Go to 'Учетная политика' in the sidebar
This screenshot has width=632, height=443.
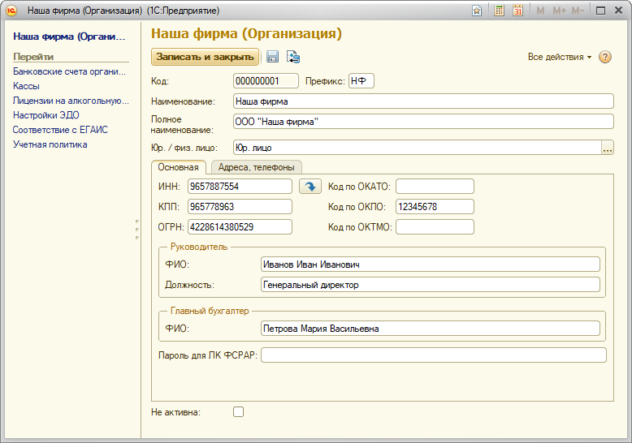click(x=50, y=144)
